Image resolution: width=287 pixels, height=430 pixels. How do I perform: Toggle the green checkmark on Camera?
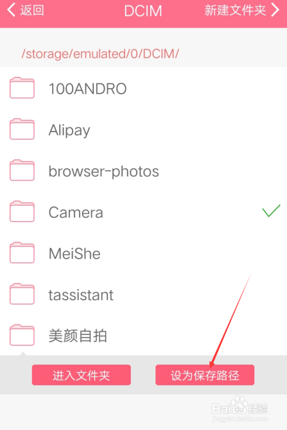tap(271, 211)
